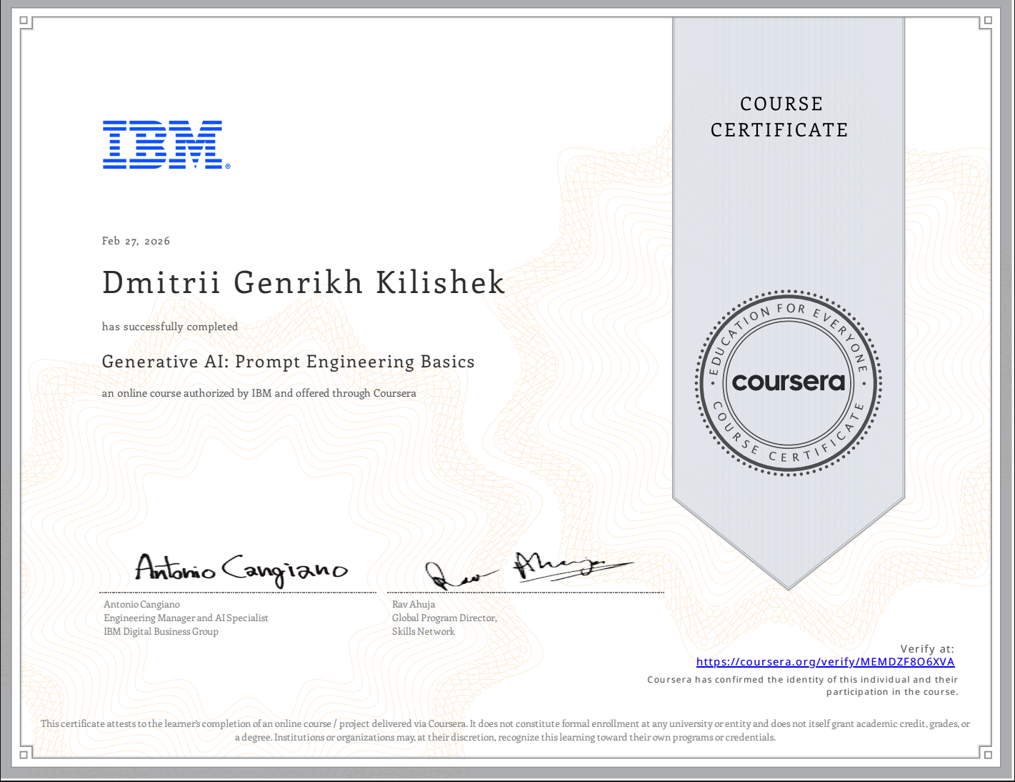Viewport: 1015px width, 782px height.
Task: Select the recipient name Dmitrii Genrikh Kilishek
Action: (304, 282)
